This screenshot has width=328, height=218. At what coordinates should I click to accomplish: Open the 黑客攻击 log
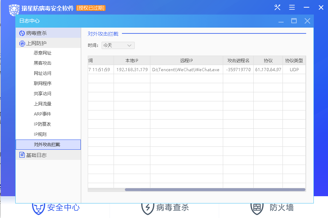click(x=43, y=63)
